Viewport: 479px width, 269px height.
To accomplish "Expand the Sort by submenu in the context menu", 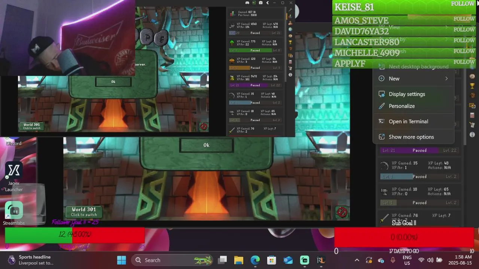I will [414, 39].
